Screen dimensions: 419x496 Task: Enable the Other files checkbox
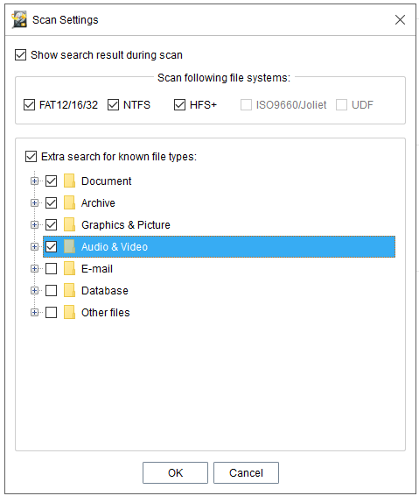click(51, 312)
